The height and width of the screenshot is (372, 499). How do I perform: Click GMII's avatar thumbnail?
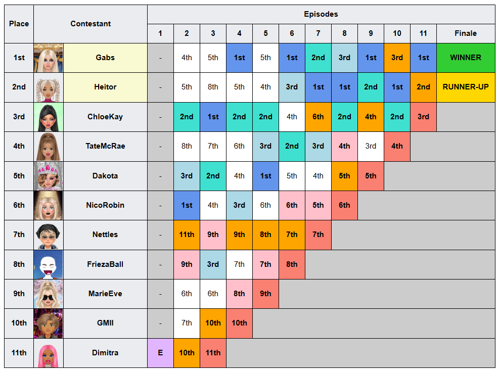49,323
